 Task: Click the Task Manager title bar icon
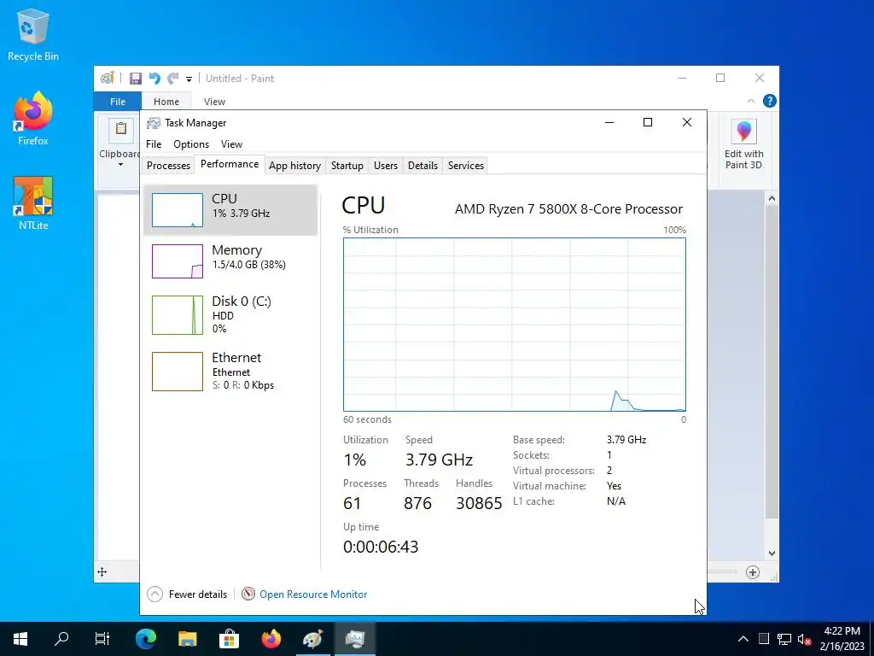(x=154, y=123)
